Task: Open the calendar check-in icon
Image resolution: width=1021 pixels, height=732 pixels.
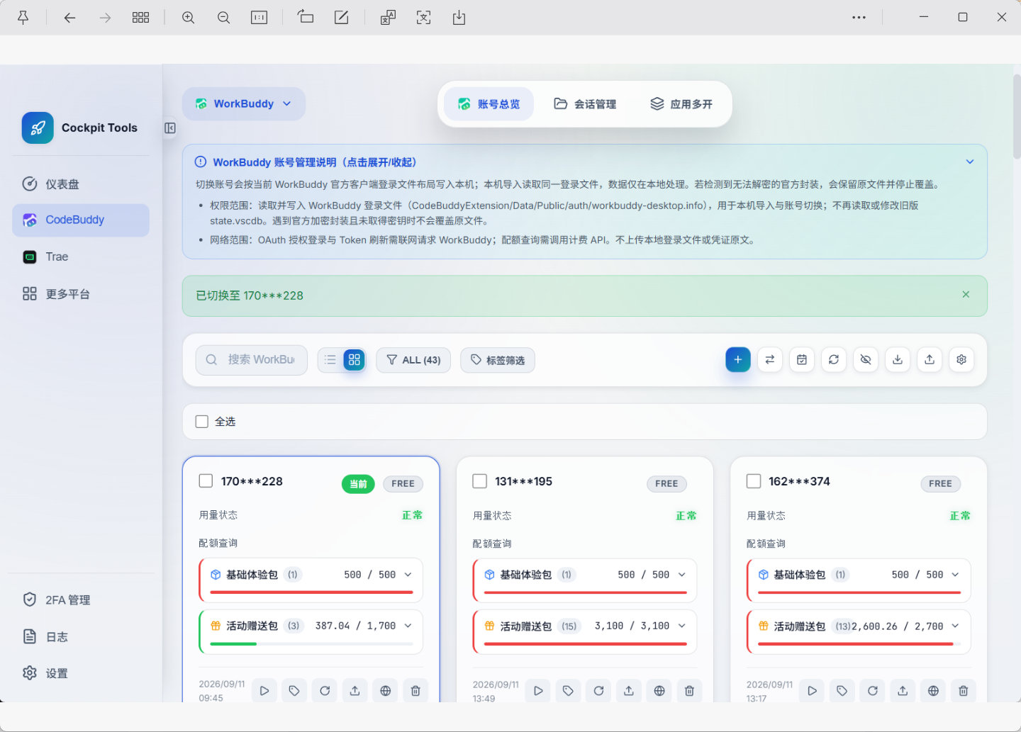Action: 801,359
